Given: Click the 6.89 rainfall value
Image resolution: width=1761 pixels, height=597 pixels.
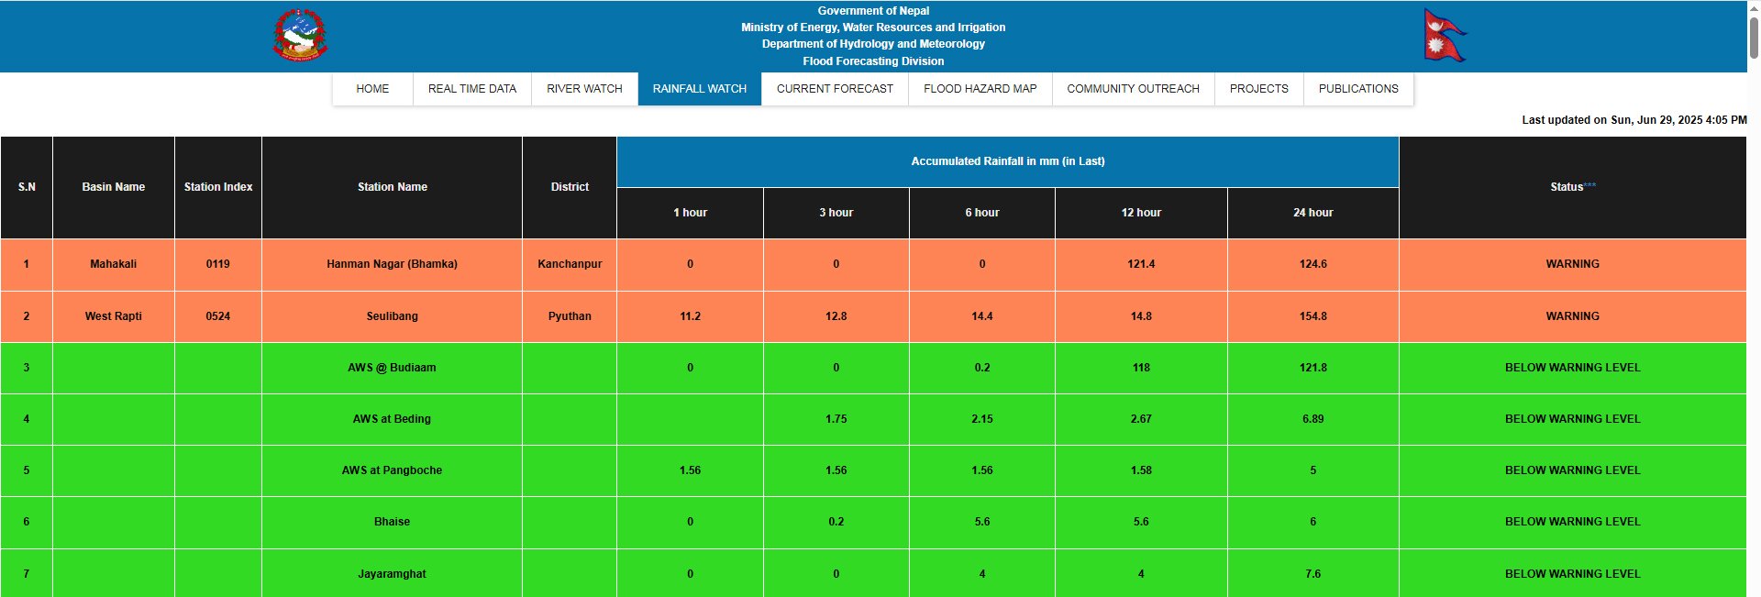Looking at the screenshot, I should click(1313, 419).
